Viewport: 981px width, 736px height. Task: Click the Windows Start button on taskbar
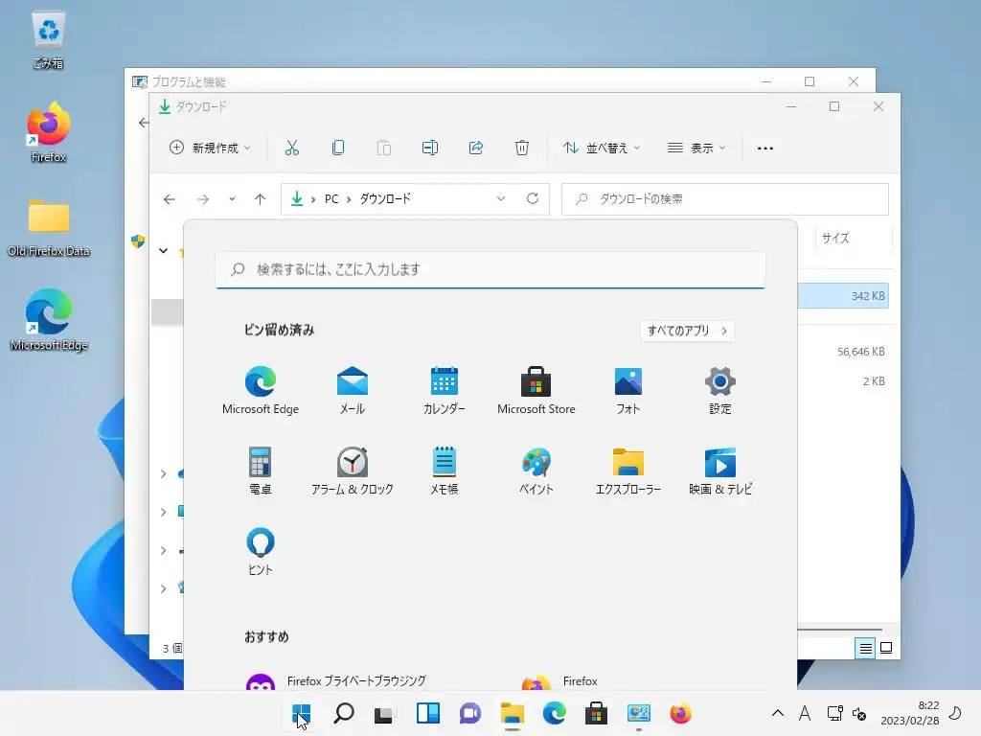pyautogui.click(x=301, y=713)
